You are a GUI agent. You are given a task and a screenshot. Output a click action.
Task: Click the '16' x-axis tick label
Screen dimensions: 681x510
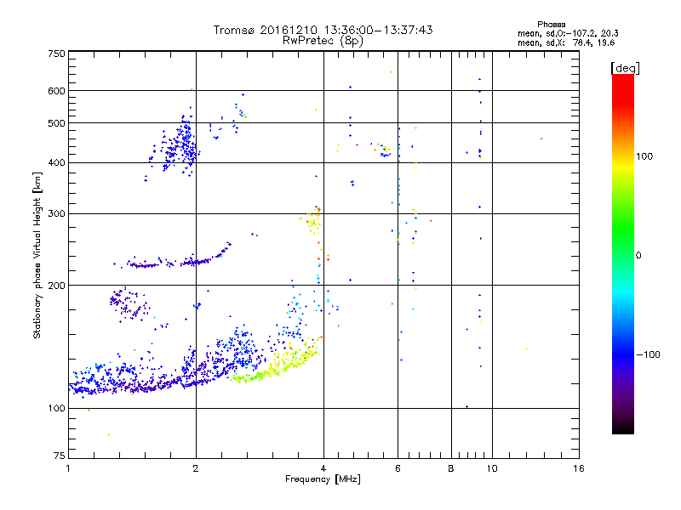click(x=579, y=468)
